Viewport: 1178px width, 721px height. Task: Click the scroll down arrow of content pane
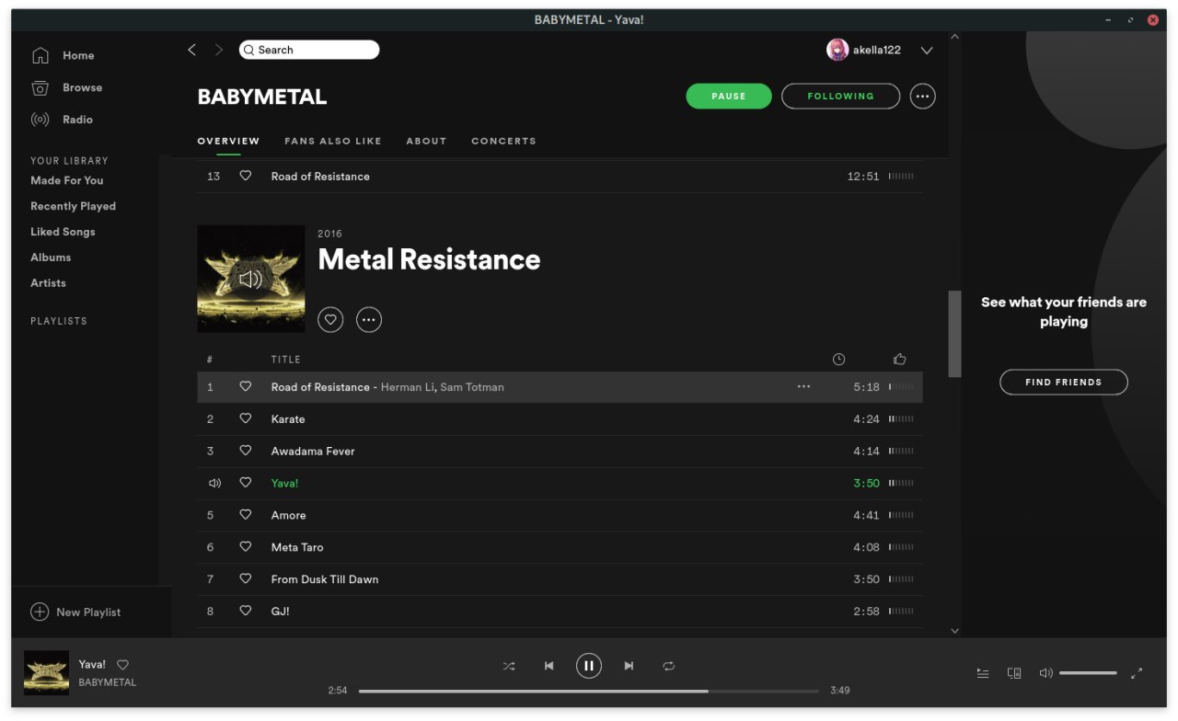pos(954,631)
